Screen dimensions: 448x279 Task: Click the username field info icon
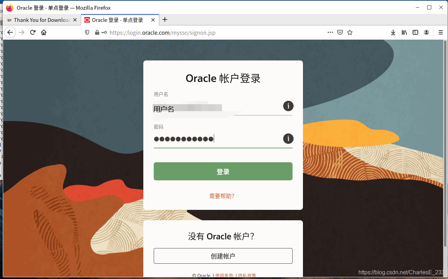288,106
